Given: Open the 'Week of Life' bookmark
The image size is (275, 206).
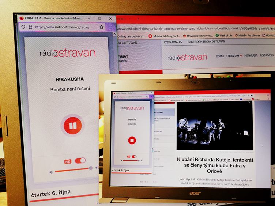Looking at the screenshot, I should coord(224,35).
